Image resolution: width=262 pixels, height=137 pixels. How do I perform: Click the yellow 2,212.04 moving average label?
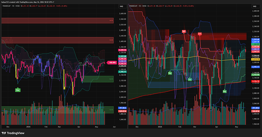click(x=256, y=59)
